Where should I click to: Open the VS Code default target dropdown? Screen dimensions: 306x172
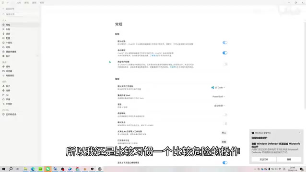(218, 87)
